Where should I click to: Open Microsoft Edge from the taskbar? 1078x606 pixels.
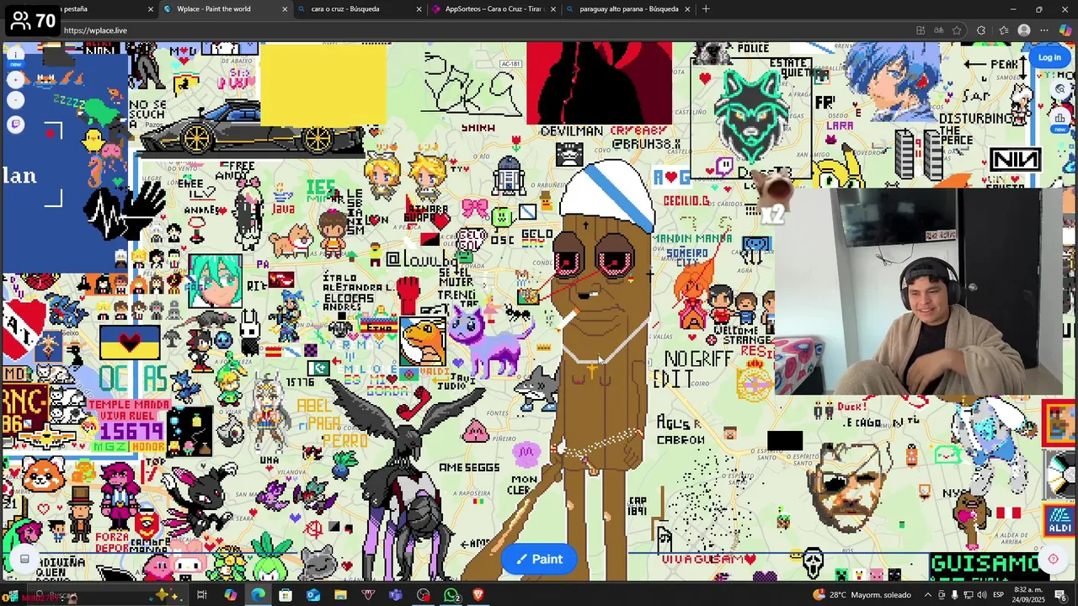pyautogui.click(x=258, y=596)
